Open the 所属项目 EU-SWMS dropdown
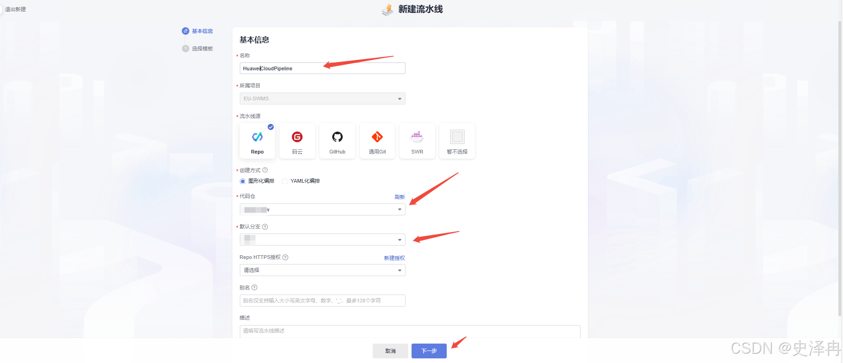Screen dimensions: 843x363 [323, 98]
